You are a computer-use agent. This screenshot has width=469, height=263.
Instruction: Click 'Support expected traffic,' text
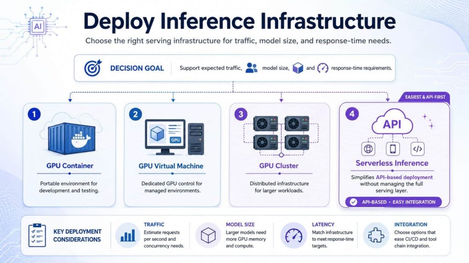pos(211,68)
